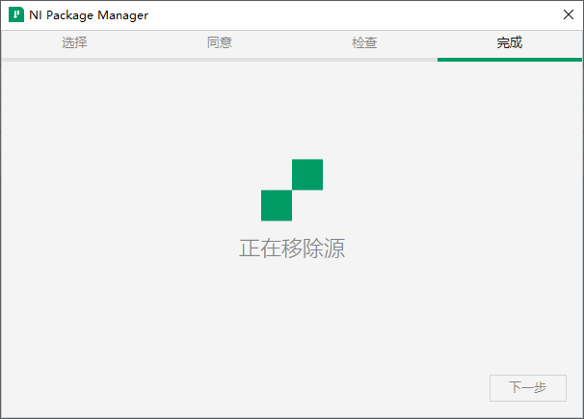Click the upper-right green square of the loading animation

pos(306,174)
